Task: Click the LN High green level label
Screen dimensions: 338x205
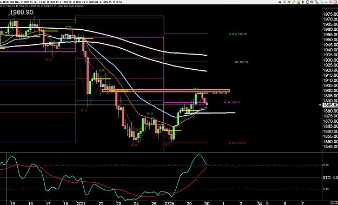Action: 237,34
